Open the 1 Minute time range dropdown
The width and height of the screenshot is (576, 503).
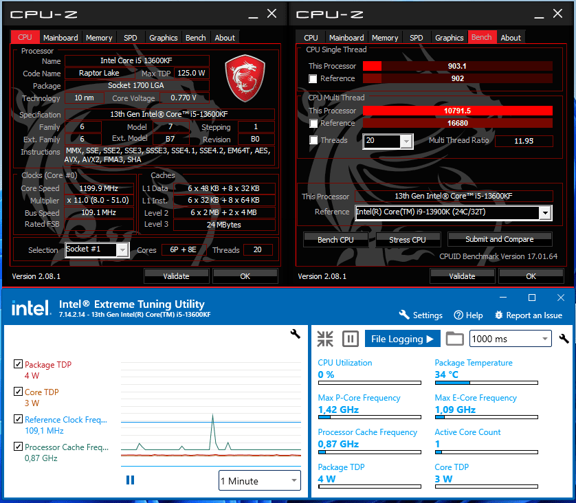coord(260,480)
